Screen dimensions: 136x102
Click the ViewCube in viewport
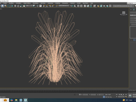124,13
